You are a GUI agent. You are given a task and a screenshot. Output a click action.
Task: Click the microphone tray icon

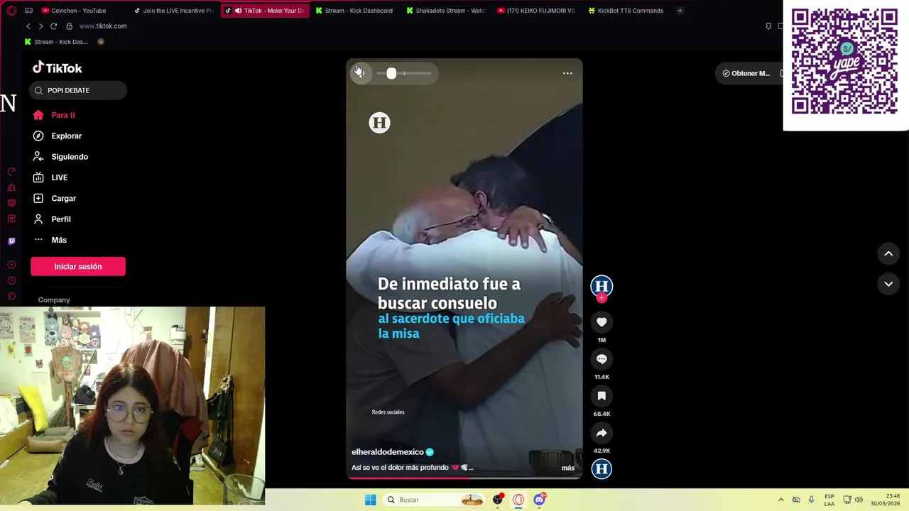[x=811, y=500]
